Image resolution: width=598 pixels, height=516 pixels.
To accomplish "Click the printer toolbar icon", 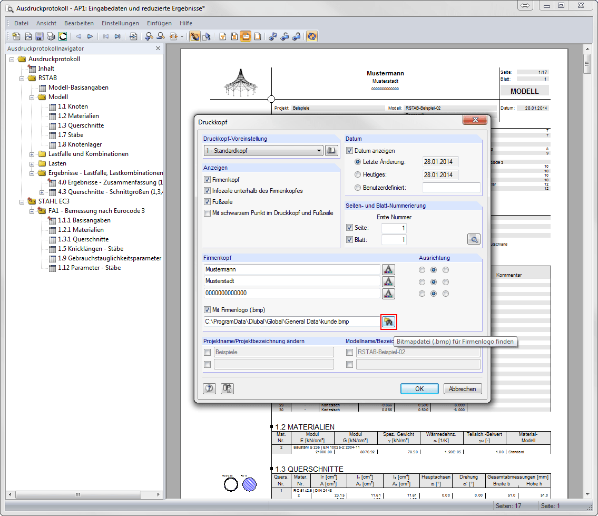I will click(51, 36).
